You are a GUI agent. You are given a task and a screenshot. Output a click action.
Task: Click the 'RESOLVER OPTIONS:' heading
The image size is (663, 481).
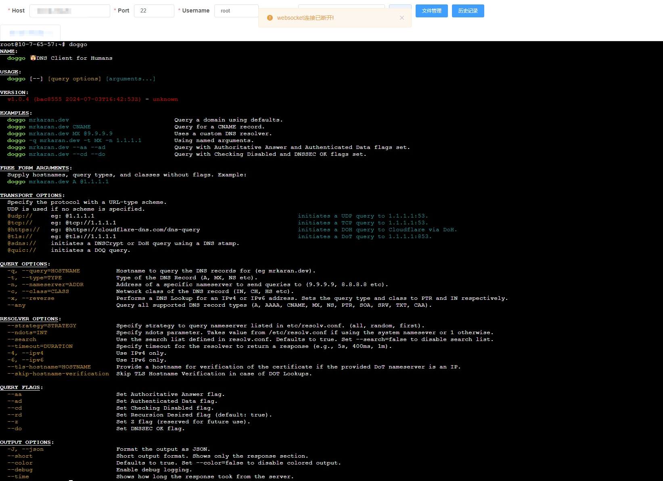[x=31, y=319]
